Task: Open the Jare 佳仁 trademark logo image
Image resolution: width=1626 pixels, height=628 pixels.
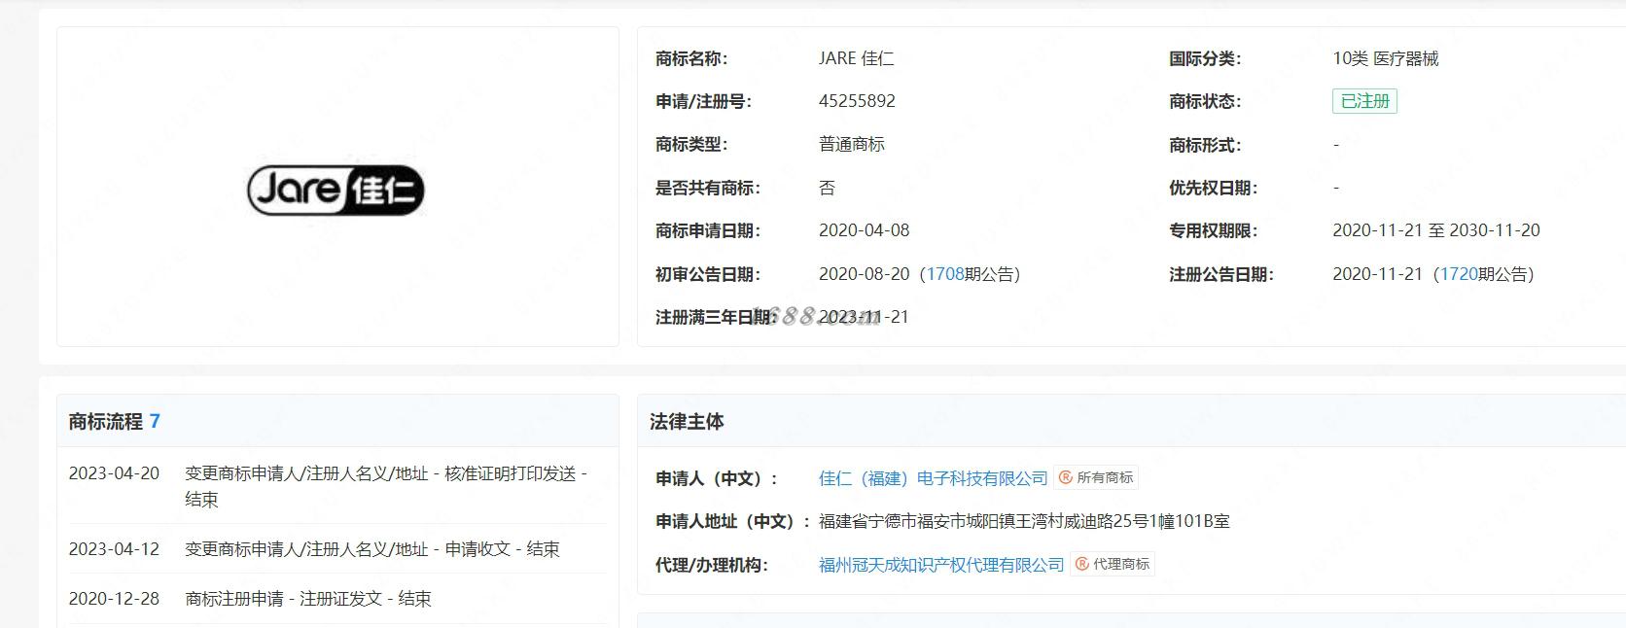Action: coord(336,190)
